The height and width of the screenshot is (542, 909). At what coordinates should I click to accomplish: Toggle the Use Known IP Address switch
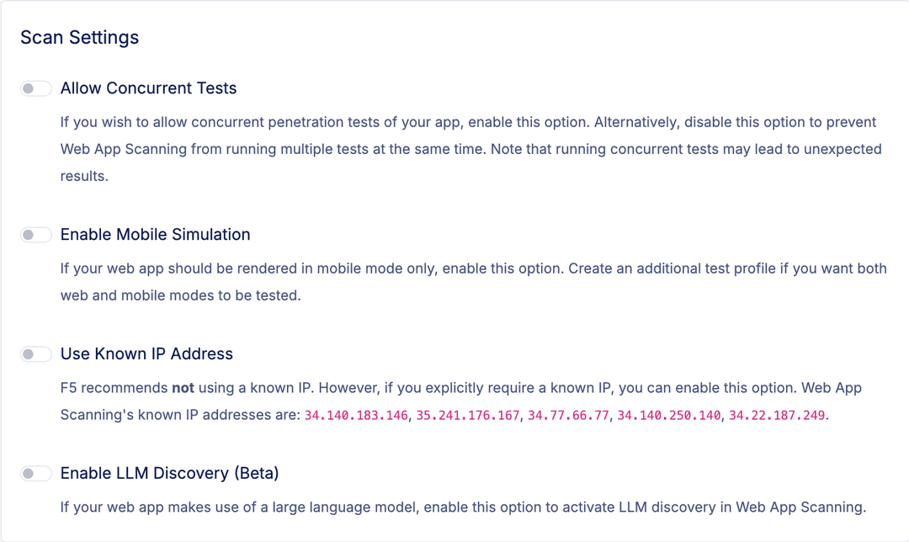(36, 354)
